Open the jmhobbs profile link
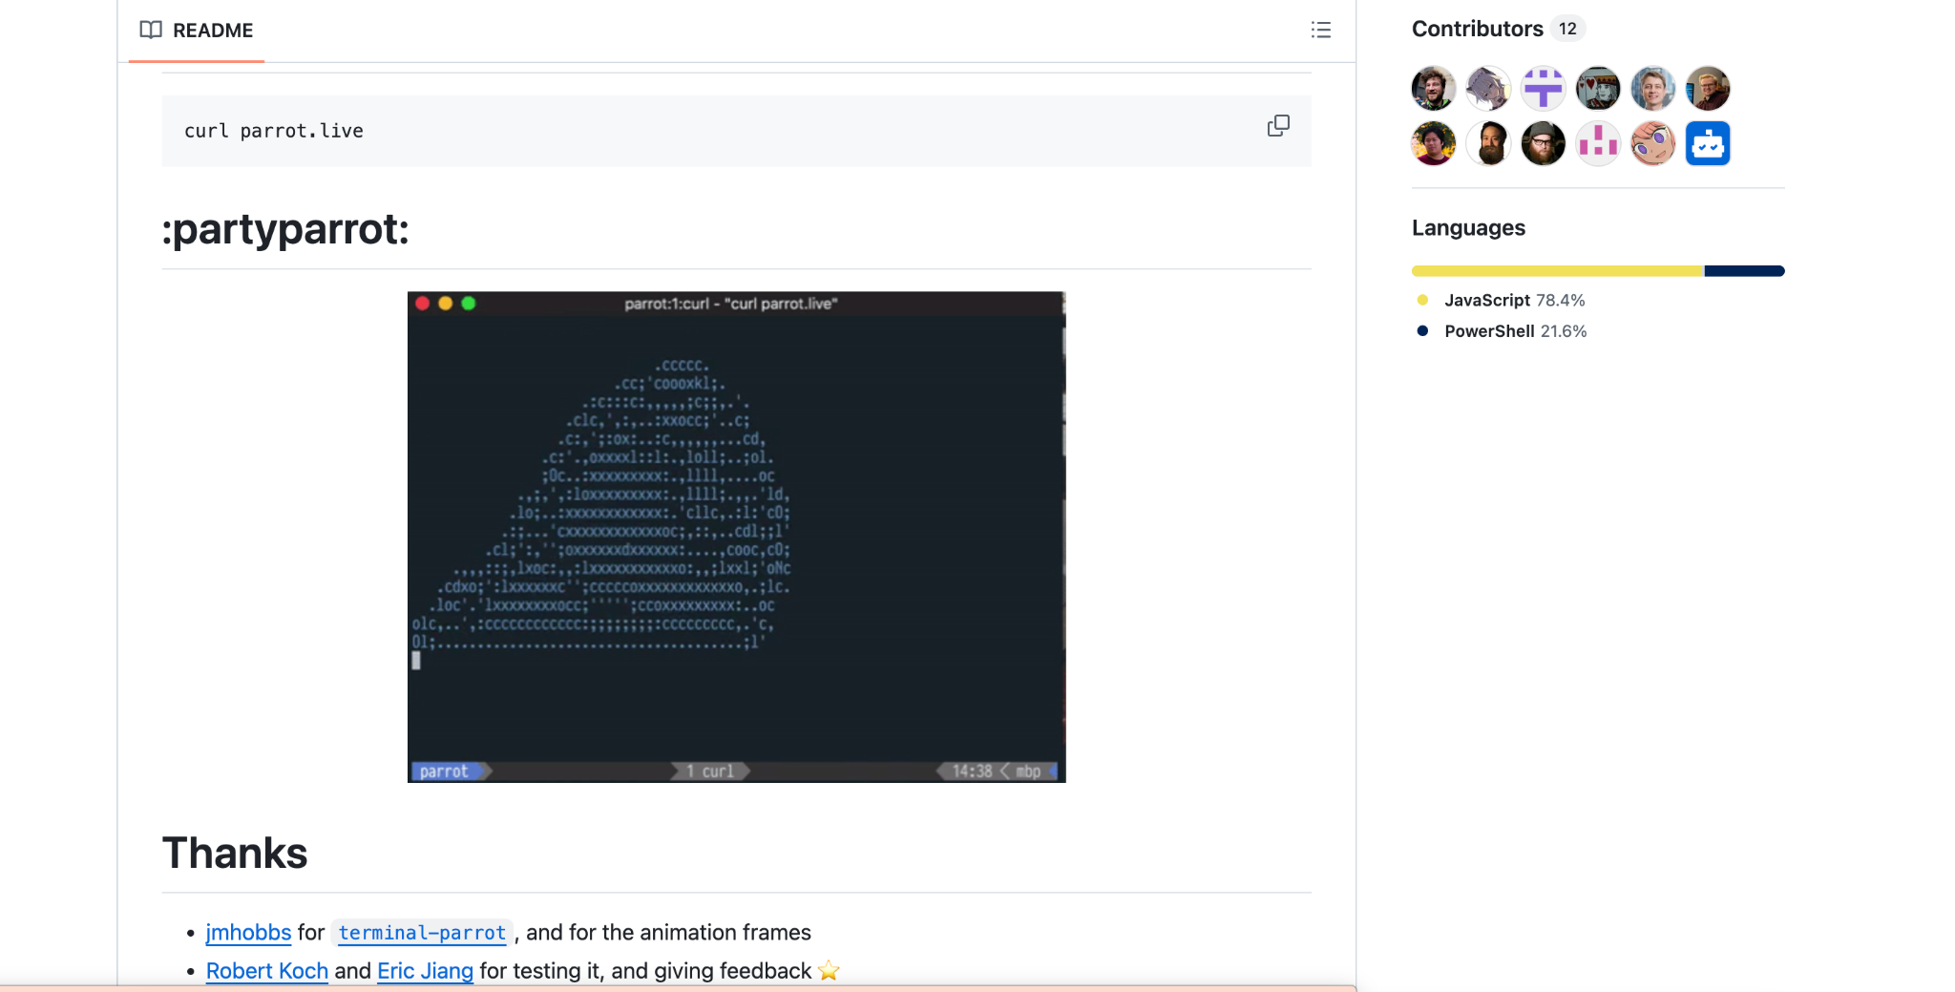This screenshot has height=992, width=1955. pos(248,932)
